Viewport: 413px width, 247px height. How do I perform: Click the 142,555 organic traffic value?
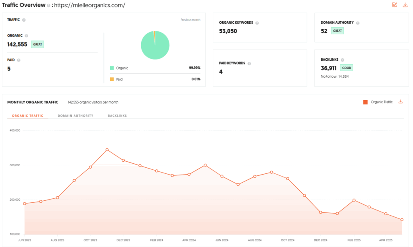(x=17, y=44)
